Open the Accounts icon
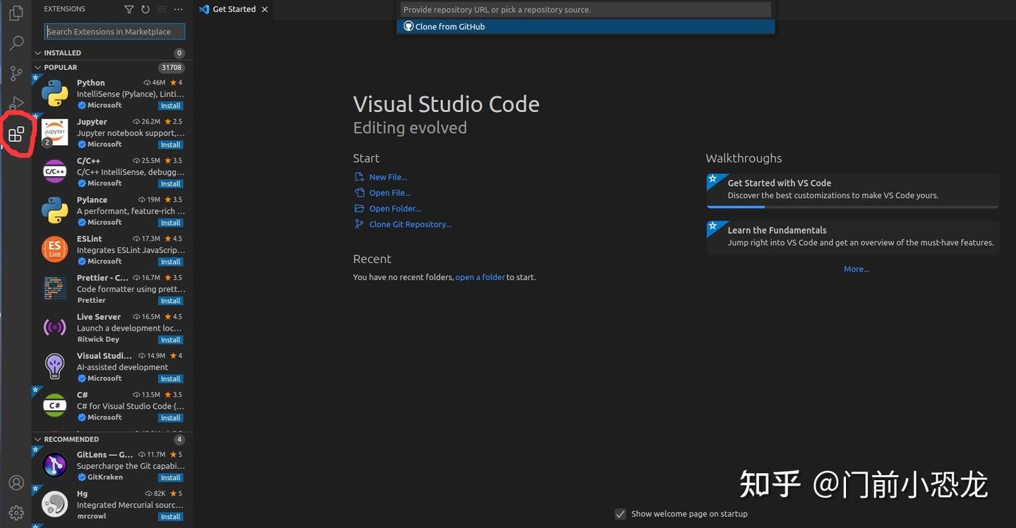This screenshot has width=1016, height=528. [x=16, y=482]
